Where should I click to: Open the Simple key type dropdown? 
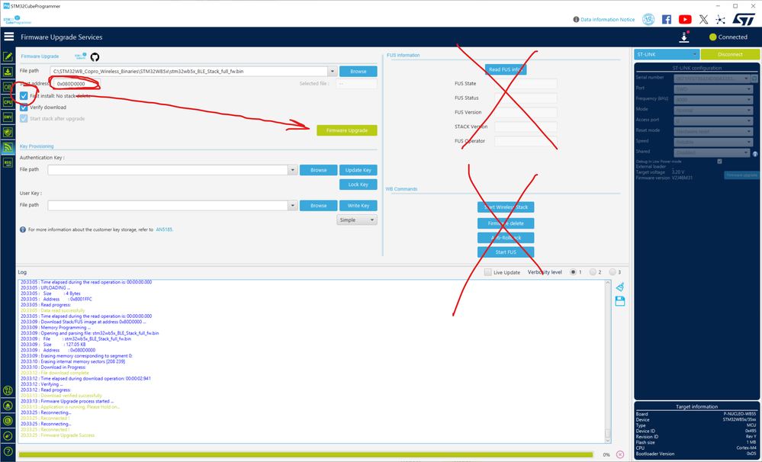pyautogui.click(x=357, y=220)
